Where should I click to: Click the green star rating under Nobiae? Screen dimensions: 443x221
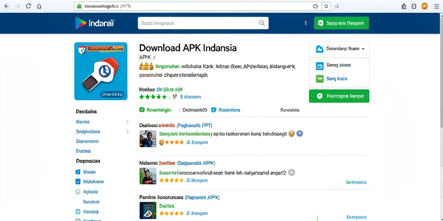point(153,97)
